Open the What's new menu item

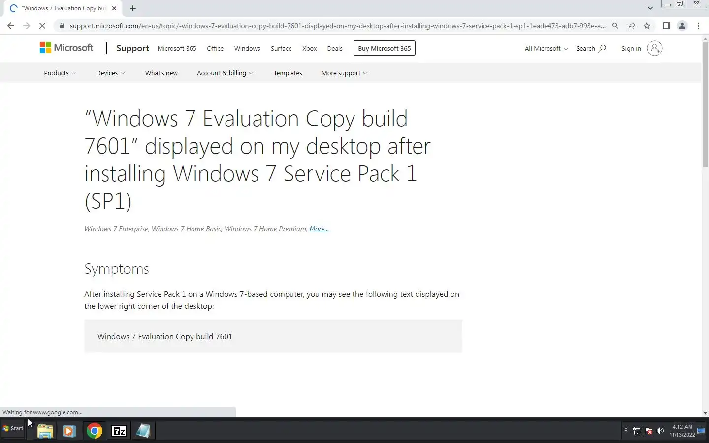(161, 73)
